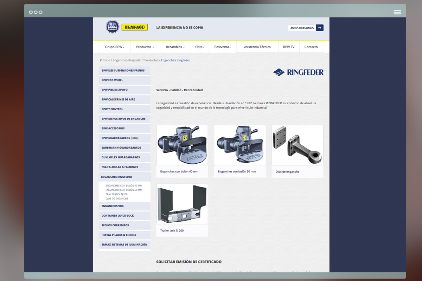Select DUNLOFLEX GUARDABARROS in sidebar
The image size is (422, 281).
124,157
